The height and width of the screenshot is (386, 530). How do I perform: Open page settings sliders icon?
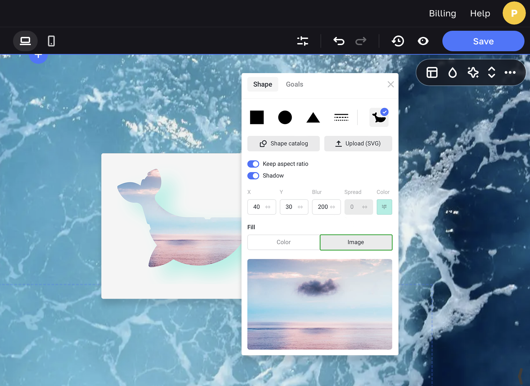(303, 41)
